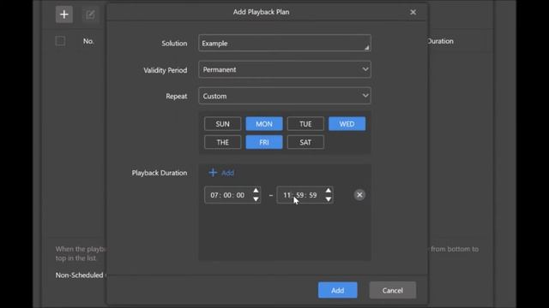Image resolution: width=549 pixels, height=308 pixels.
Task: Click the Playback Duration label
Action: click(x=160, y=173)
